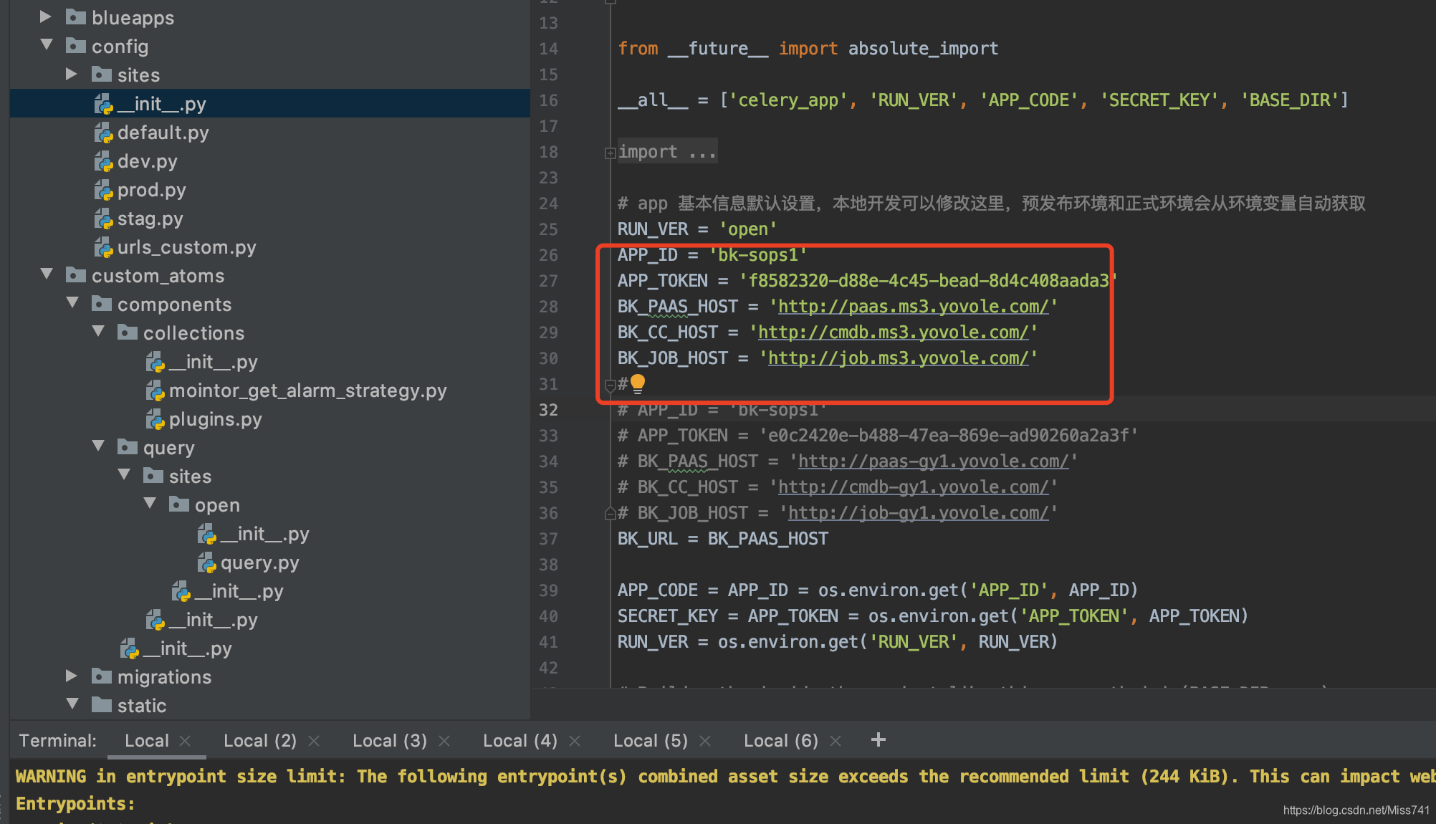The width and height of the screenshot is (1436, 824).
Task: Switch to the Local terminal tab
Action: pyautogui.click(x=147, y=741)
